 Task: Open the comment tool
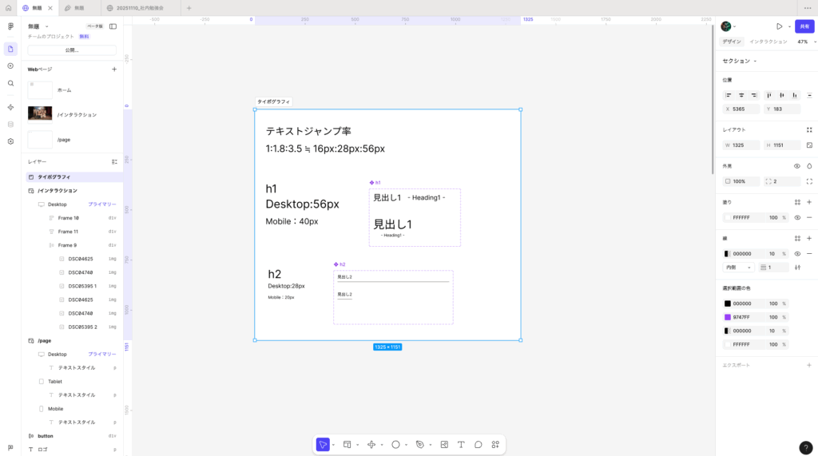click(x=478, y=445)
